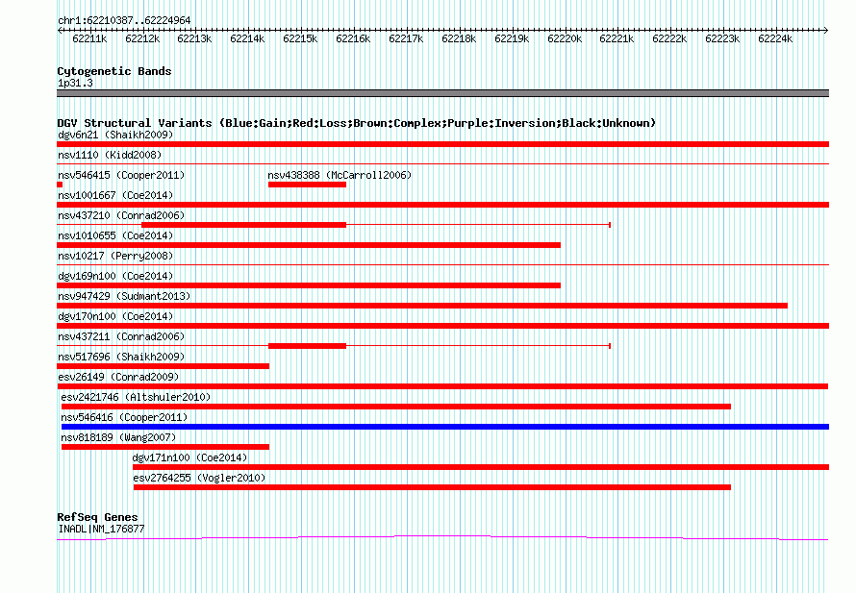
Task: Click the 62215k ruler position
Action: [x=300, y=38]
